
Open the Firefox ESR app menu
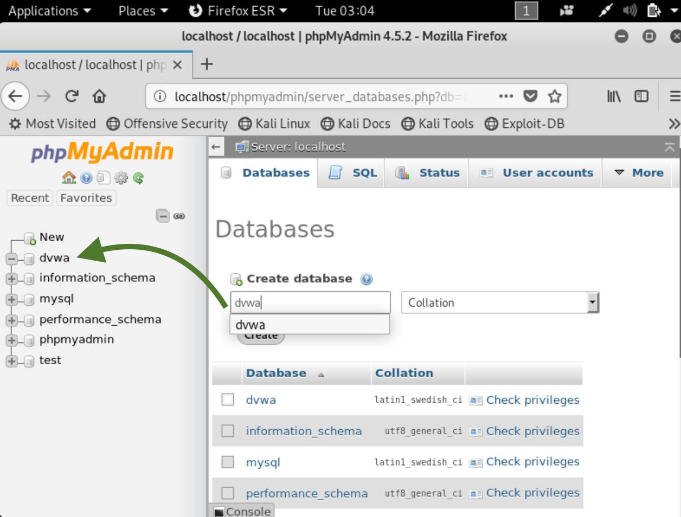click(x=237, y=11)
